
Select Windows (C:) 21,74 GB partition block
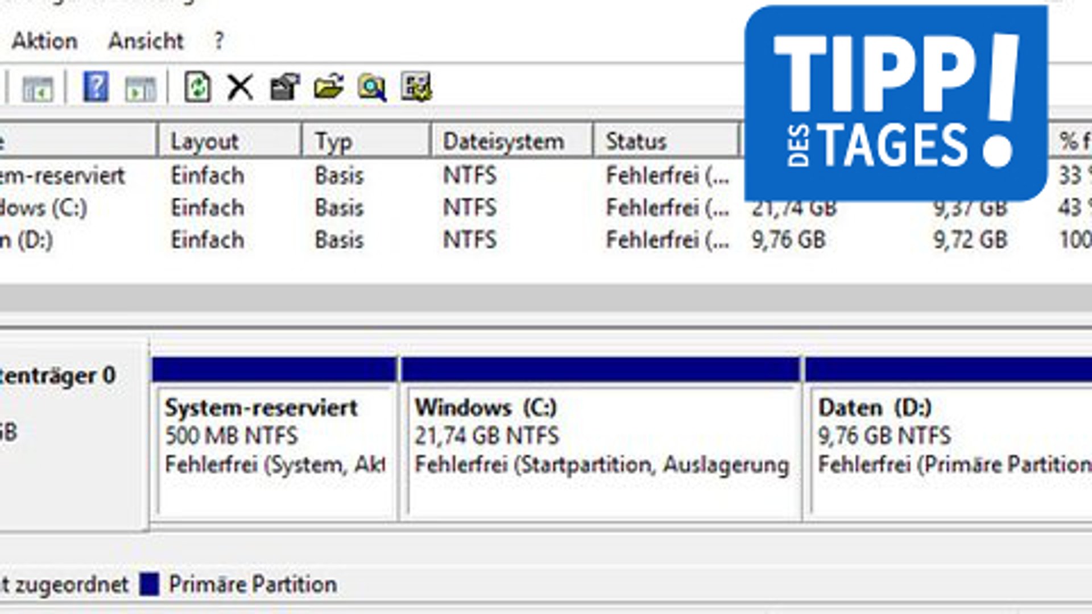(x=601, y=439)
